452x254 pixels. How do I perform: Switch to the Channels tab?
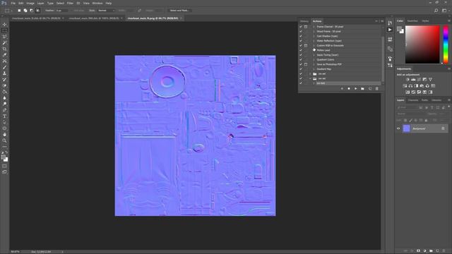pos(413,100)
